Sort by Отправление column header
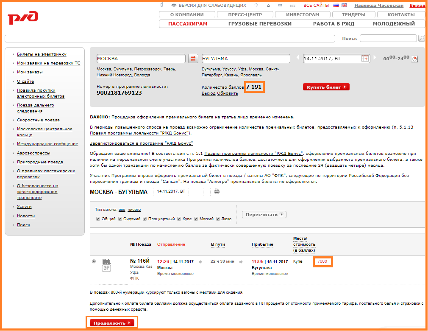Image resolution: width=428 pixels, height=331 pixels. click(x=171, y=244)
